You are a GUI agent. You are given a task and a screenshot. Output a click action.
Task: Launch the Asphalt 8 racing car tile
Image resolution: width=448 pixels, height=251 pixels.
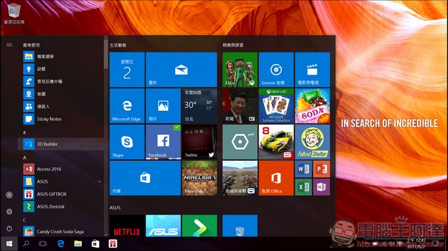(x=276, y=142)
